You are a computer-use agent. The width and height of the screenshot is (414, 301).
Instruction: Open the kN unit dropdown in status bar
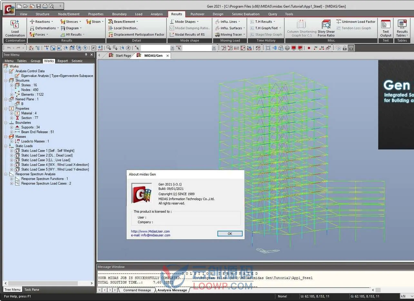point(407,296)
